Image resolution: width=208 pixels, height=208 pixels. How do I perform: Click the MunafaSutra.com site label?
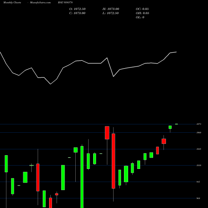pyautogui.click(x=40, y=2)
